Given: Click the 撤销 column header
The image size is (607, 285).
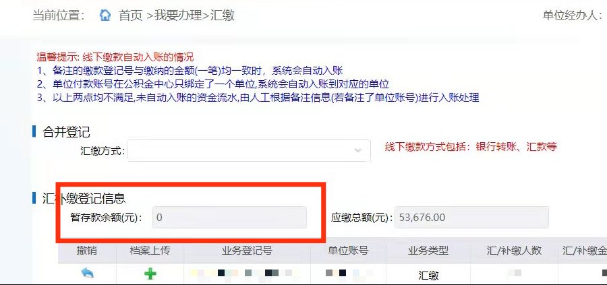Looking at the screenshot, I should pos(87,251).
